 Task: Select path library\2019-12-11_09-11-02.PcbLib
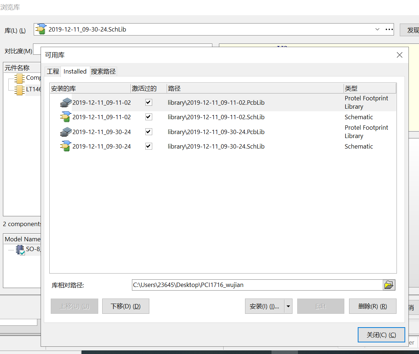(216, 103)
